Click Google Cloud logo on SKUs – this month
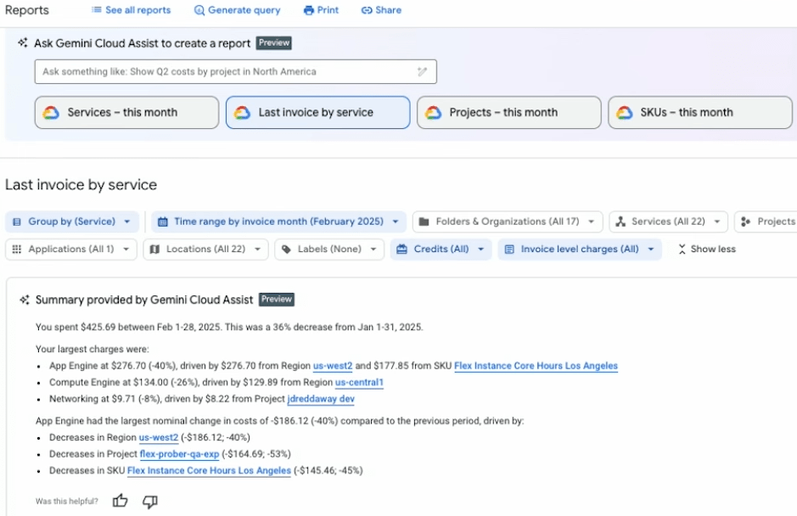The height and width of the screenshot is (516, 797). pyautogui.click(x=624, y=112)
